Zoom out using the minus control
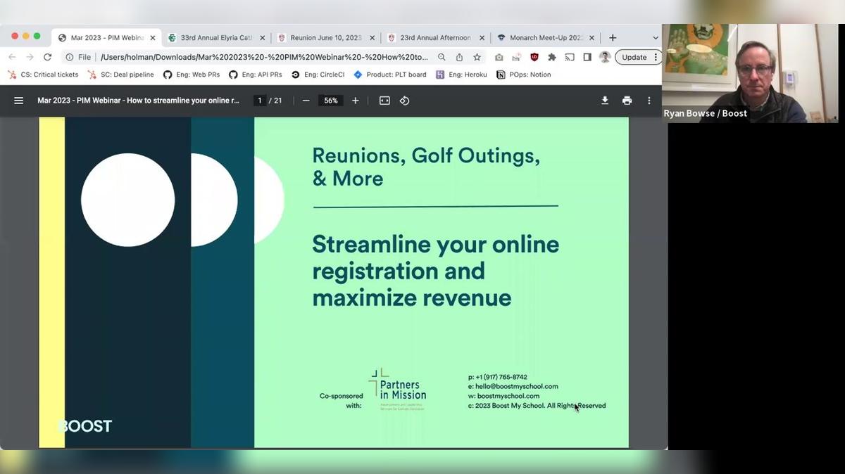Image resolution: width=845 pixels, height=474 pixels. [x=306, y=101]
